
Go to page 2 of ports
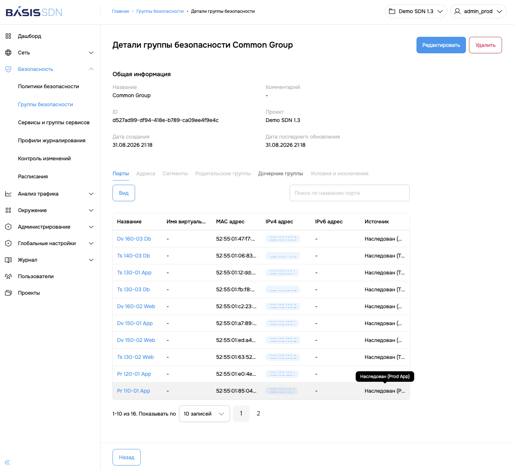(258, 414)
